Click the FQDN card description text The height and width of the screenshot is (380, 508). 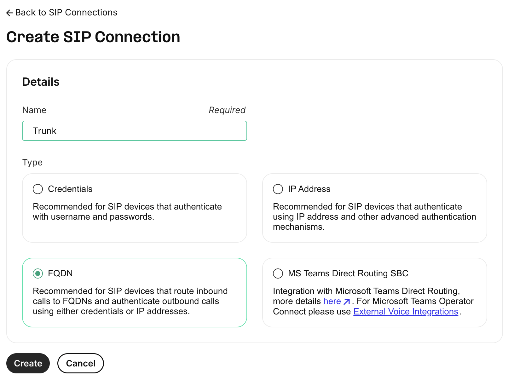pyautogui.click(x=130, y=301)
